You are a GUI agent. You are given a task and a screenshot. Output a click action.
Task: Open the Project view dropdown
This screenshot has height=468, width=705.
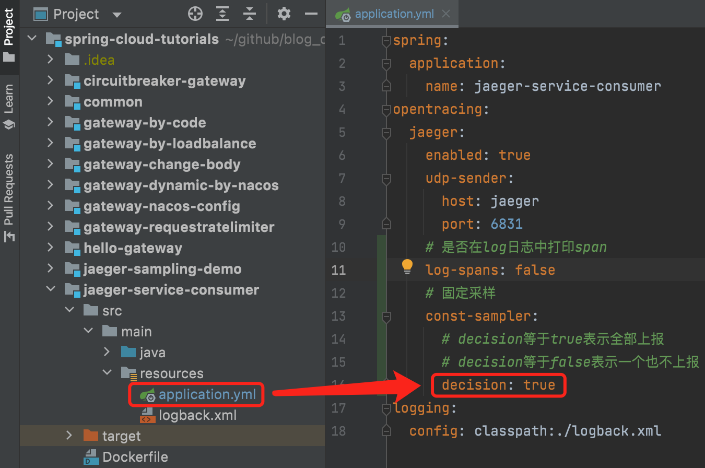click(x=117, y=15)
